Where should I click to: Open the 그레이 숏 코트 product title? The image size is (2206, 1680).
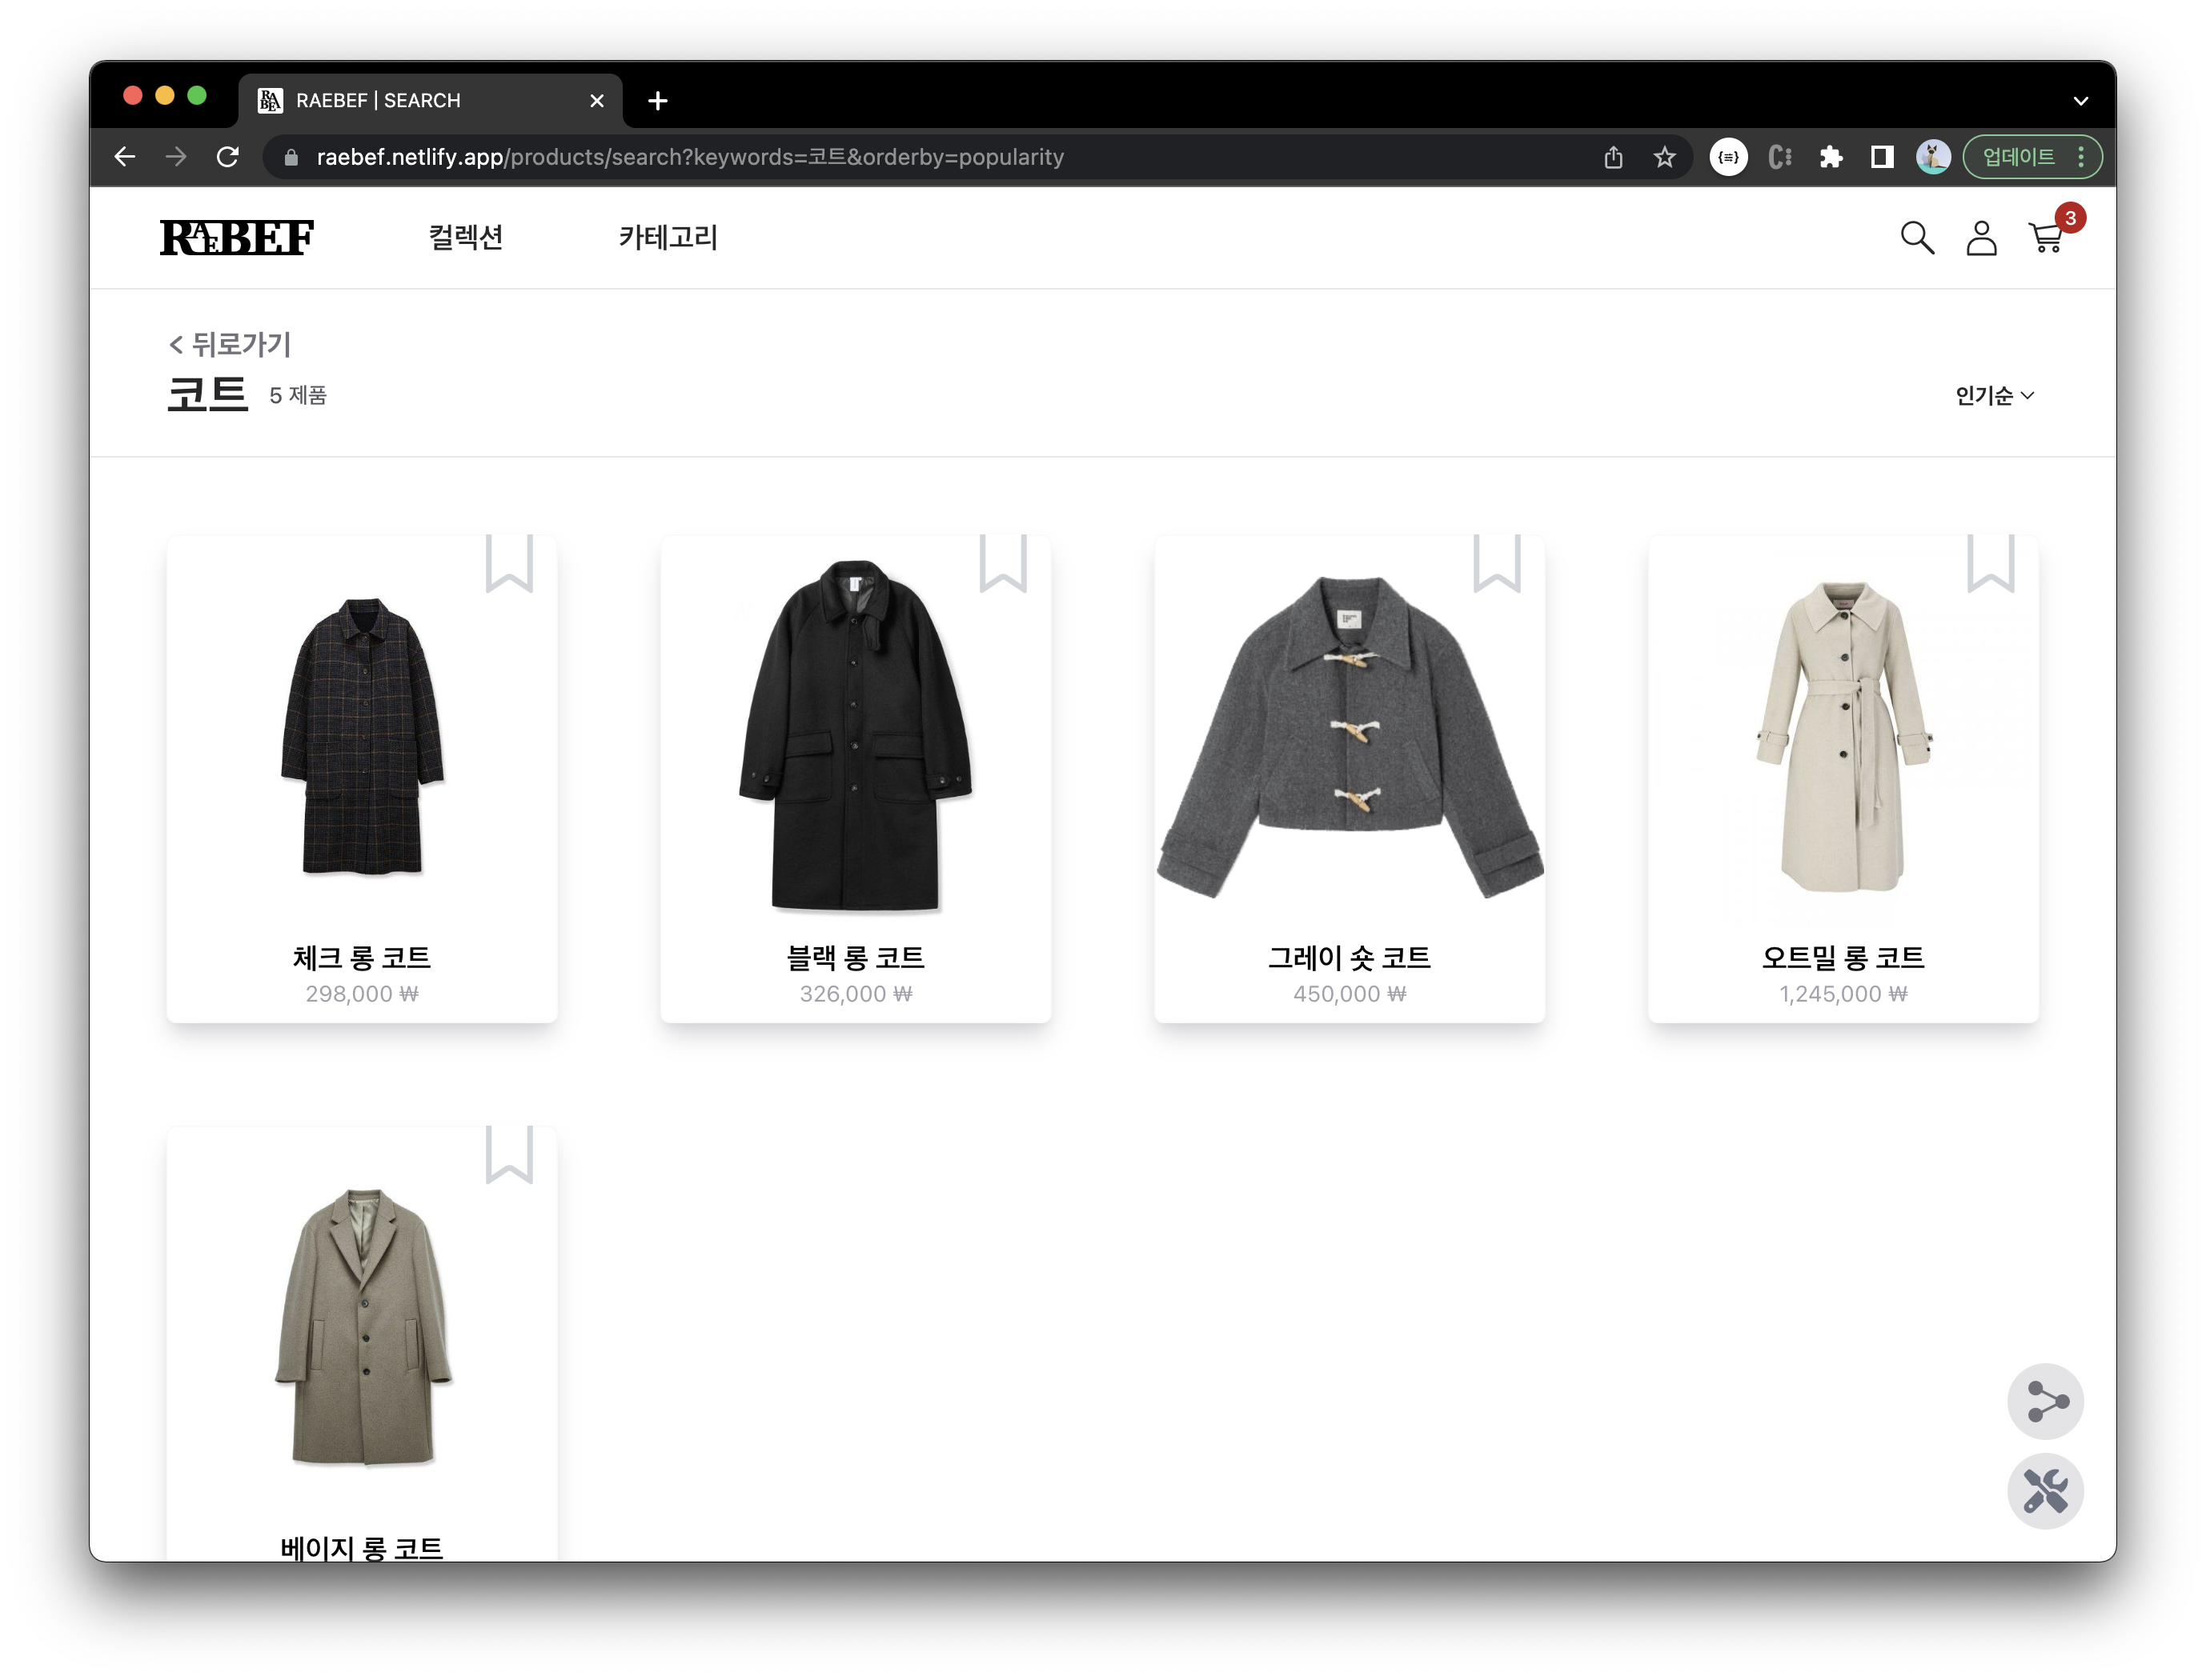tap(1350, 958)
